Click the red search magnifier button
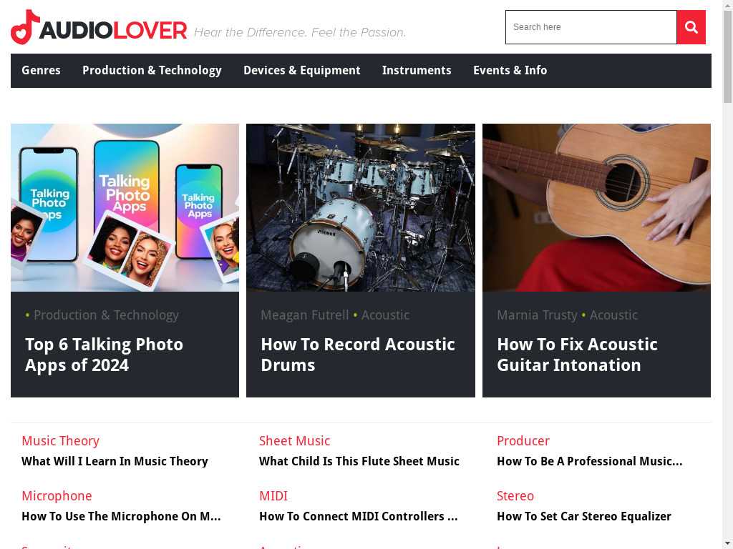The width and height of the screenshot is (733, 549). point(691,27)
